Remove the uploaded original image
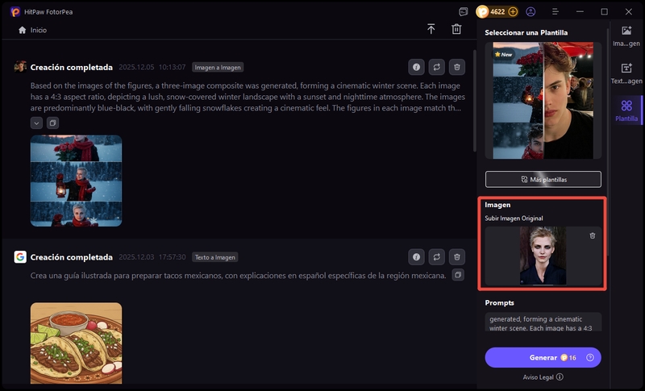 pos(593,235)
